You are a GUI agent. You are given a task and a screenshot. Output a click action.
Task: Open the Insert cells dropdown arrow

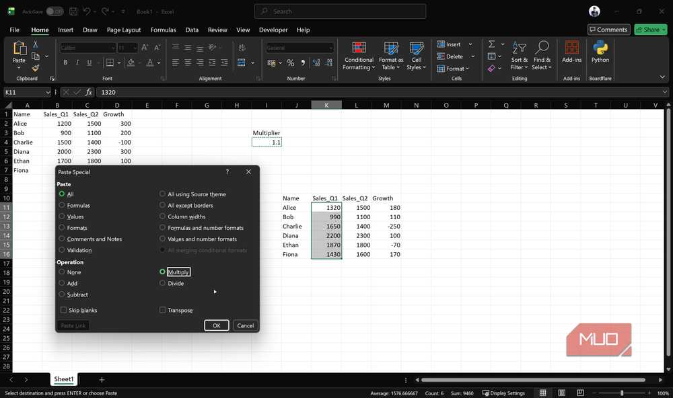[x=470, y=44]
